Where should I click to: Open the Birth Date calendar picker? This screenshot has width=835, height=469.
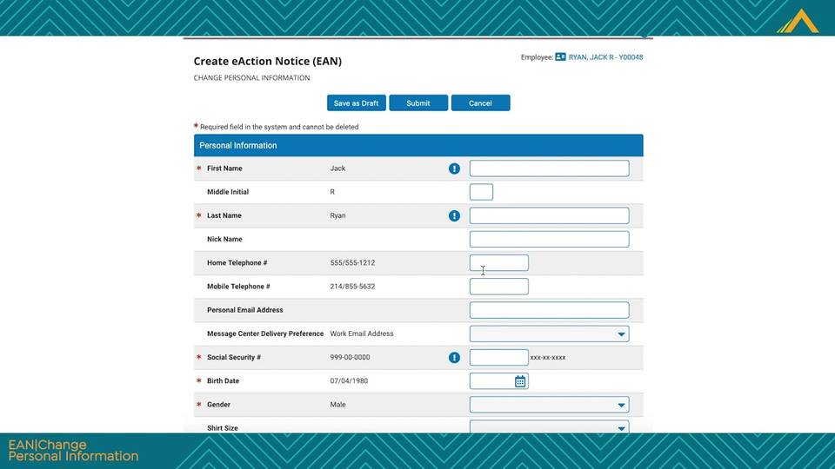pos(520,381)
